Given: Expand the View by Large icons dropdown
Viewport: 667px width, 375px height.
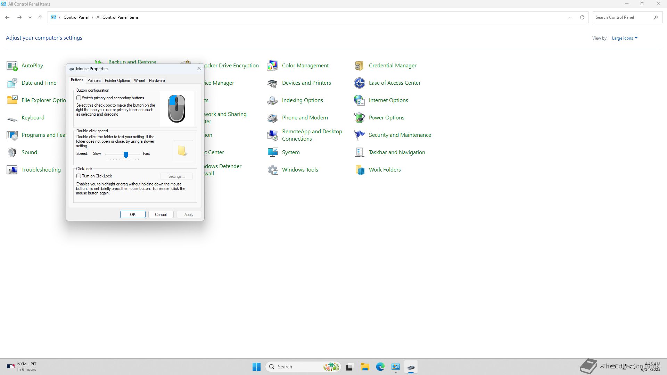Looking at the screenshot, I should [x=625, y=38].
